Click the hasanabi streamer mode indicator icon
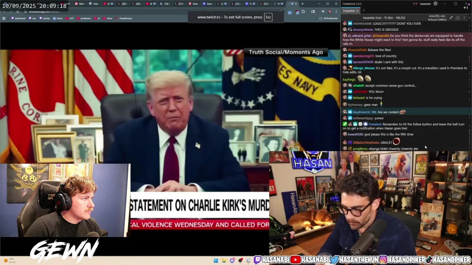472x265 pixels. [415, 4]
